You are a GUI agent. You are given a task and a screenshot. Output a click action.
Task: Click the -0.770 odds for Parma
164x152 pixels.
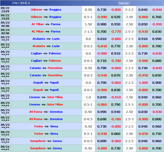point(116,32)
